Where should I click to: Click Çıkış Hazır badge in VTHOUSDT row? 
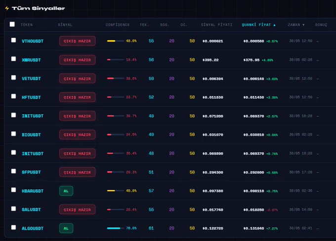[x=78, y=41]
